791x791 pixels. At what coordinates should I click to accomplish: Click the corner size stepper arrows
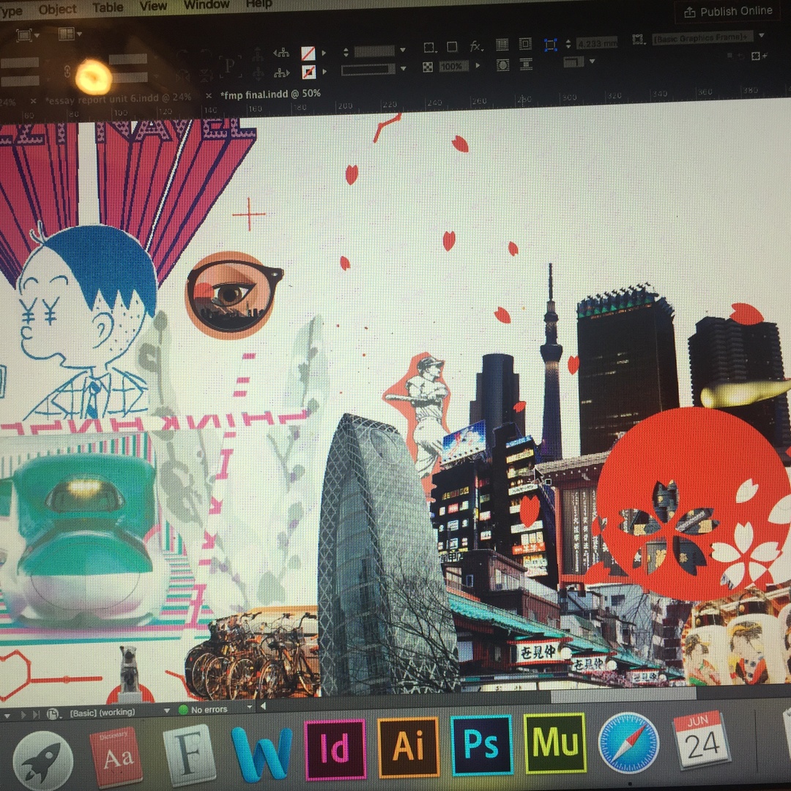tap(568, 44)
